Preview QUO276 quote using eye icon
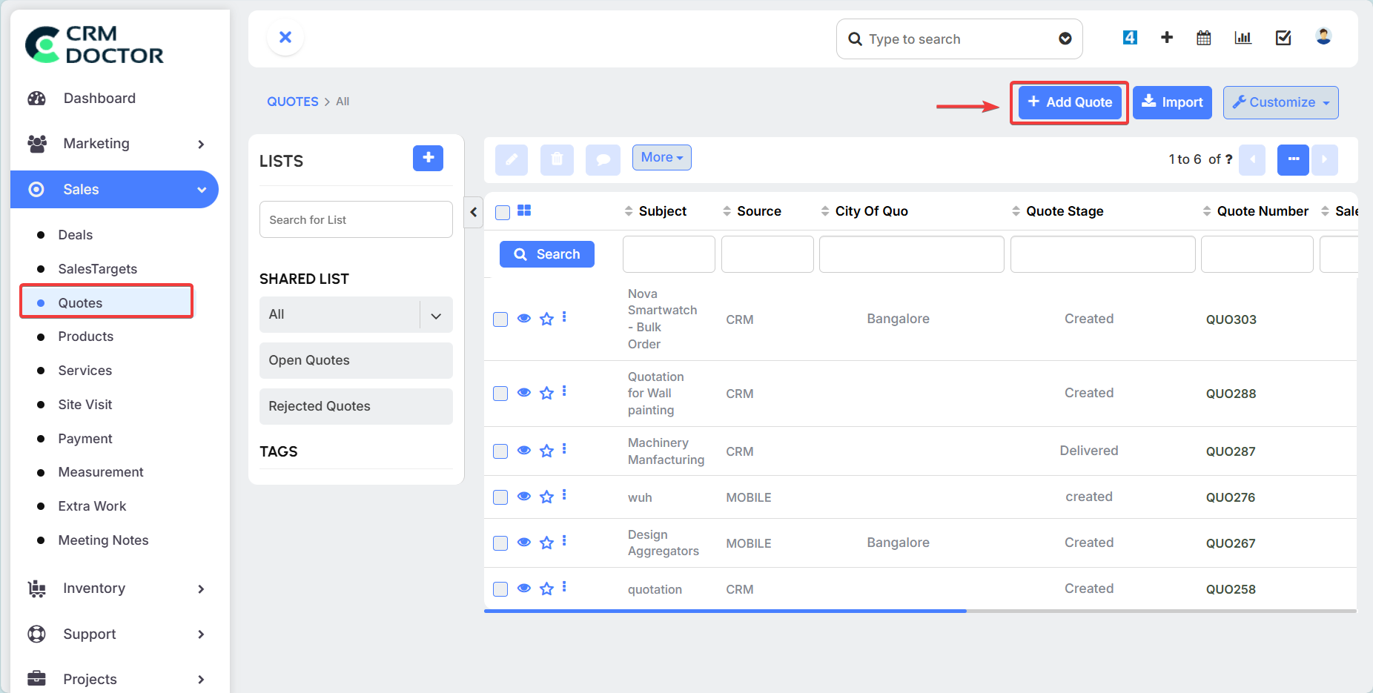The width and height of the screenshot is (1373, 693). 524,497
